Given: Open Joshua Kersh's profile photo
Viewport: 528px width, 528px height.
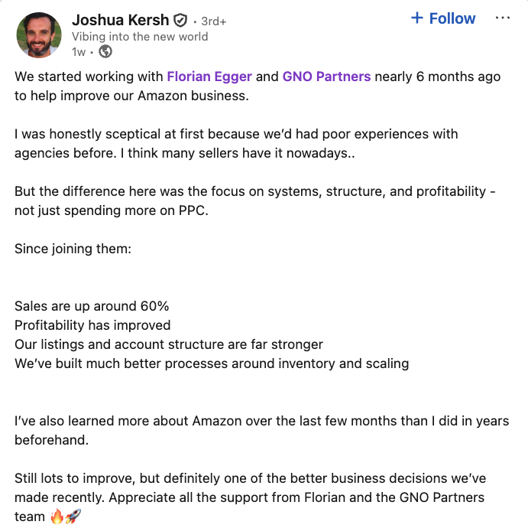Looking at the screenshot, I should pos(39,35).
